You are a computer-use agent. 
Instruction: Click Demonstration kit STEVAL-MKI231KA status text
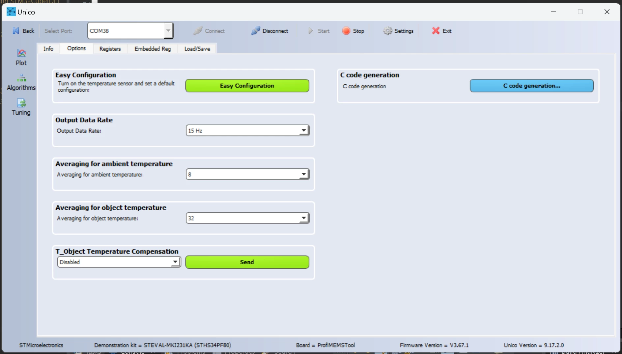tap(162, 345)
